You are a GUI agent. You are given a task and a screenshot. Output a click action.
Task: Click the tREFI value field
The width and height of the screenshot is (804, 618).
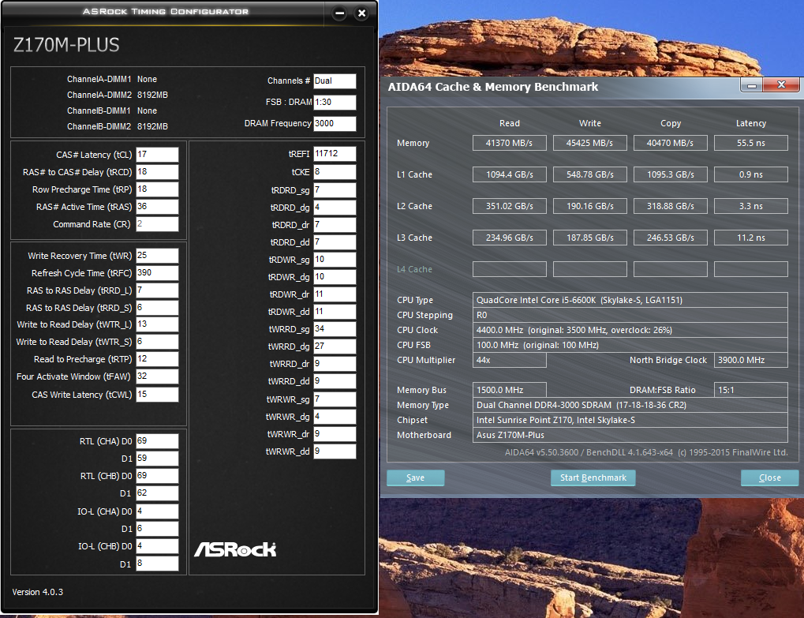pyautogui.click(x=335, y=154)
